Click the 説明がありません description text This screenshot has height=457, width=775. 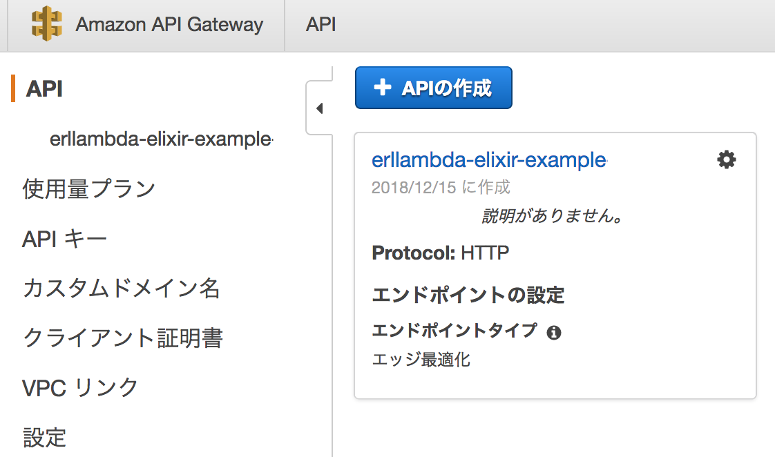(x=553, y=217)
